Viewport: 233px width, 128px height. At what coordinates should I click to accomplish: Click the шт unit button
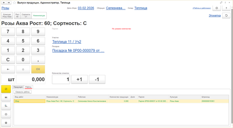click(8, 79)
